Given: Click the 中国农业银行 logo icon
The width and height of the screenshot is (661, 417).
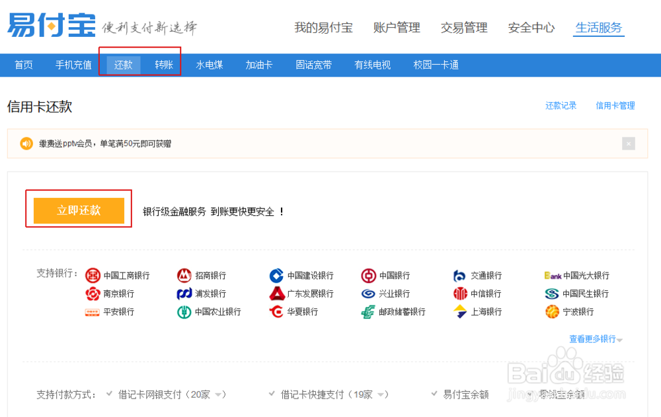Looking at the screenshot, I should pos(184,312).
